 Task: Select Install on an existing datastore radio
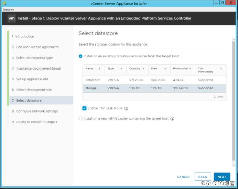point(80,56)
